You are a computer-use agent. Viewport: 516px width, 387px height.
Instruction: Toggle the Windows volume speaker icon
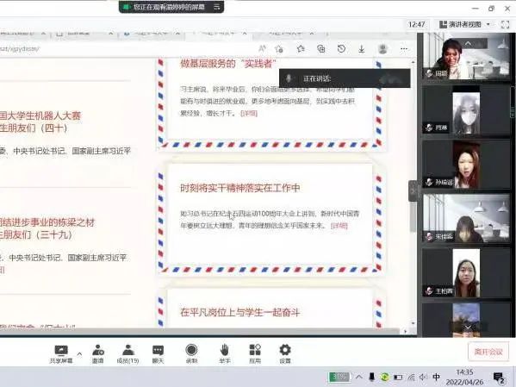click(423, 378)
